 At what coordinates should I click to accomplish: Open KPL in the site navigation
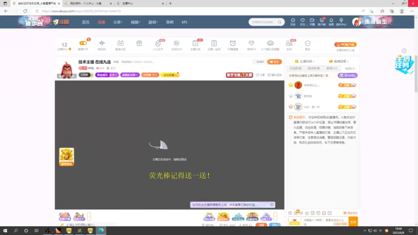click(184, 22)
